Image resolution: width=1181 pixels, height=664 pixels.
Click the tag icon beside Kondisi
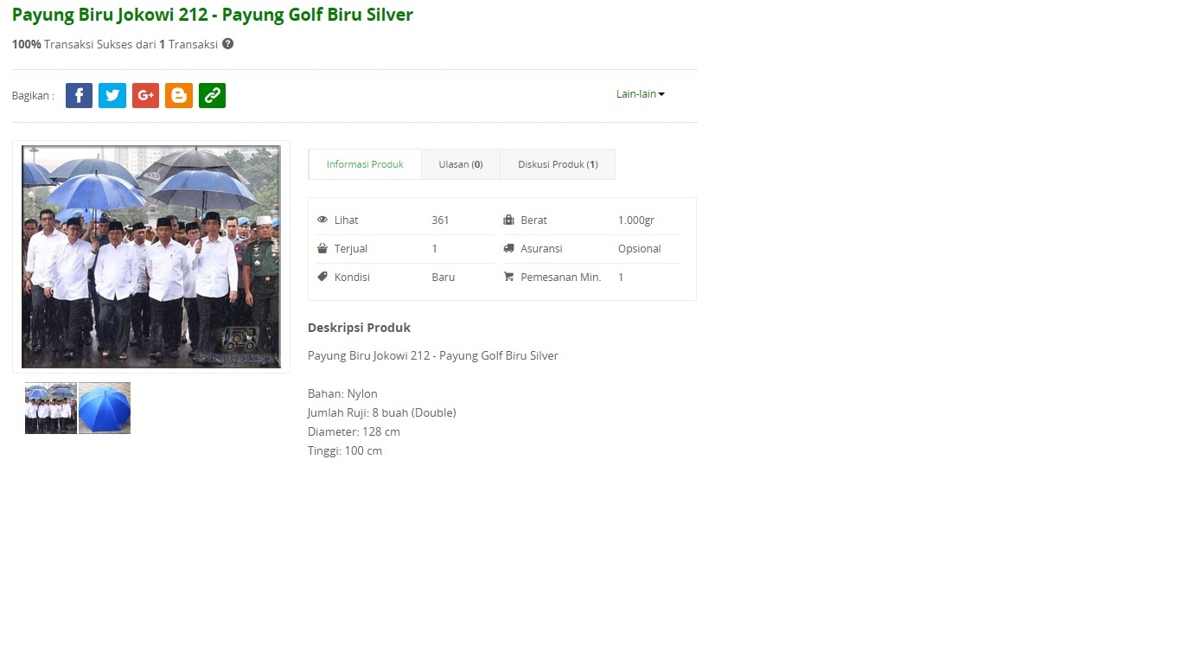322,278
